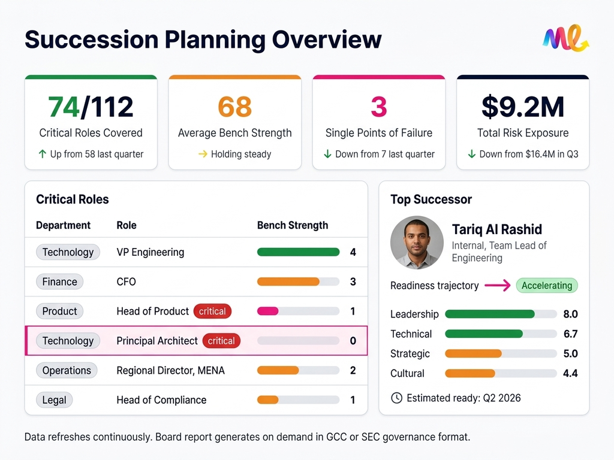Select the Regional Director, MENA row

170,370
